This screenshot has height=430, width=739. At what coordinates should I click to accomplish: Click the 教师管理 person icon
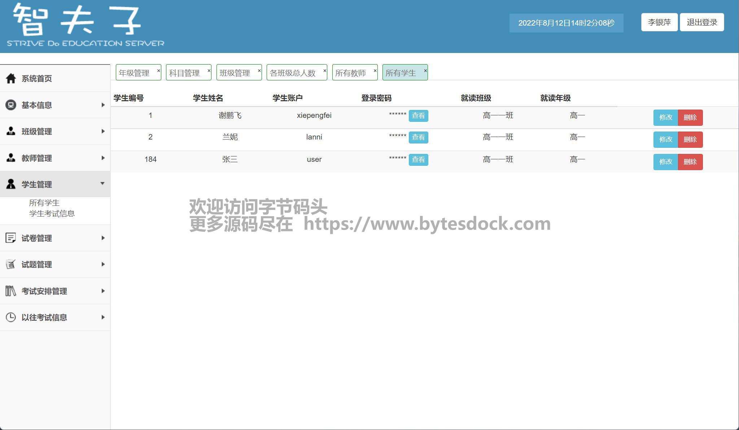(x=11, y=158)
